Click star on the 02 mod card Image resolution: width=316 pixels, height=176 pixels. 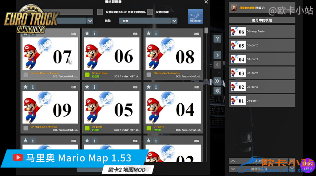coord(149,141)
